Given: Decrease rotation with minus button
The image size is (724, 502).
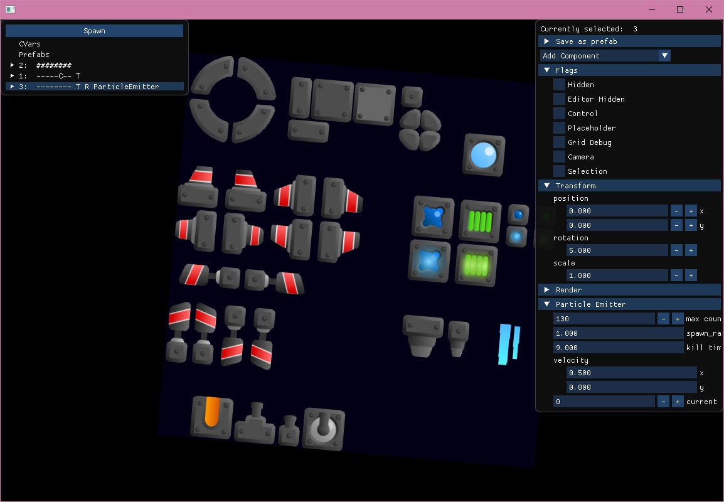Looking at the screenshot, I should tap(676, 250).
